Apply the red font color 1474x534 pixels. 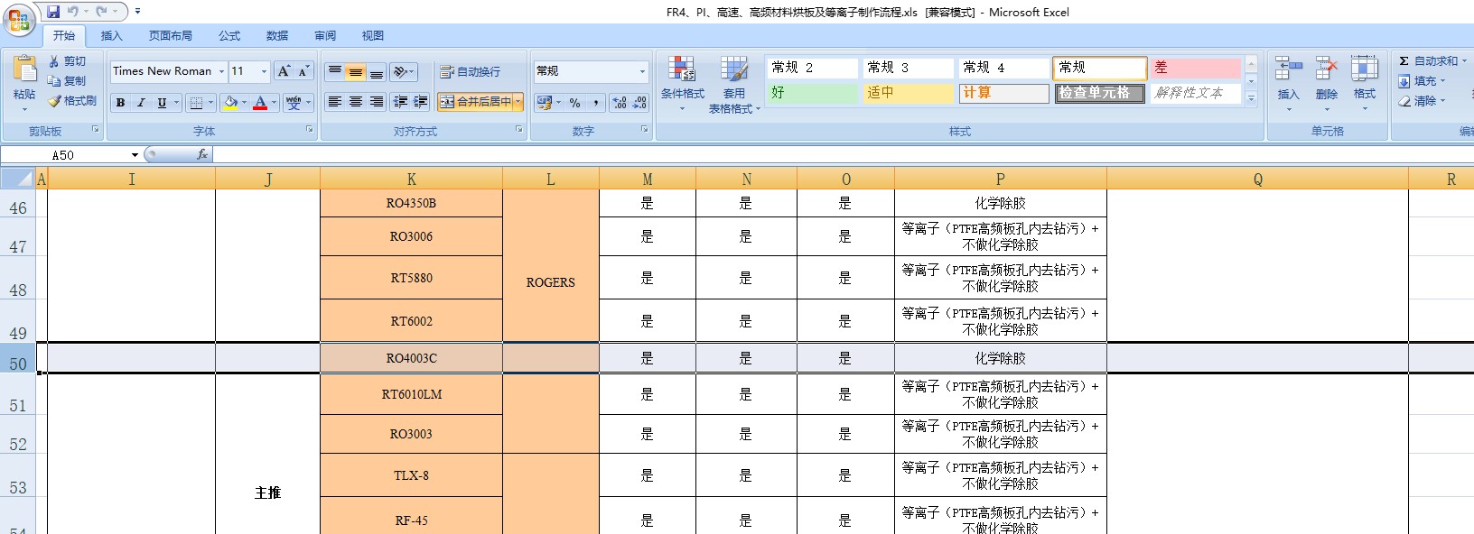(260, 103)
